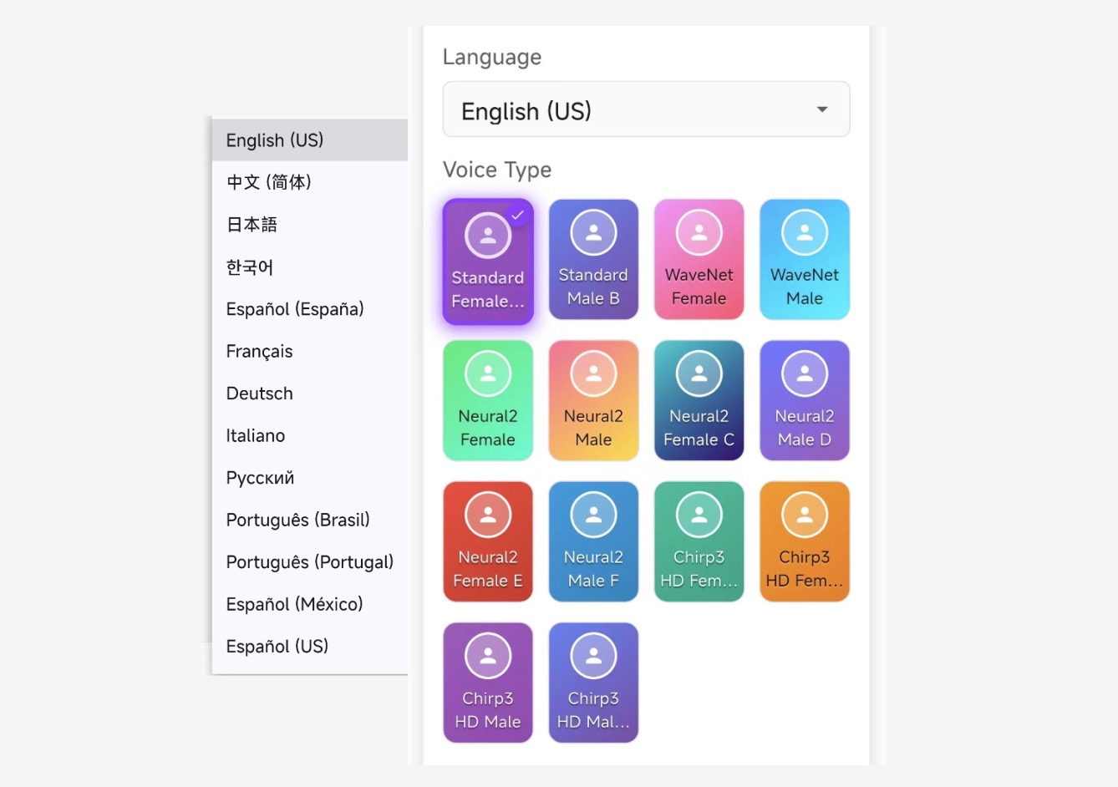
Task: Select 日本語 from the language list
Action: [x=251, y=224]
